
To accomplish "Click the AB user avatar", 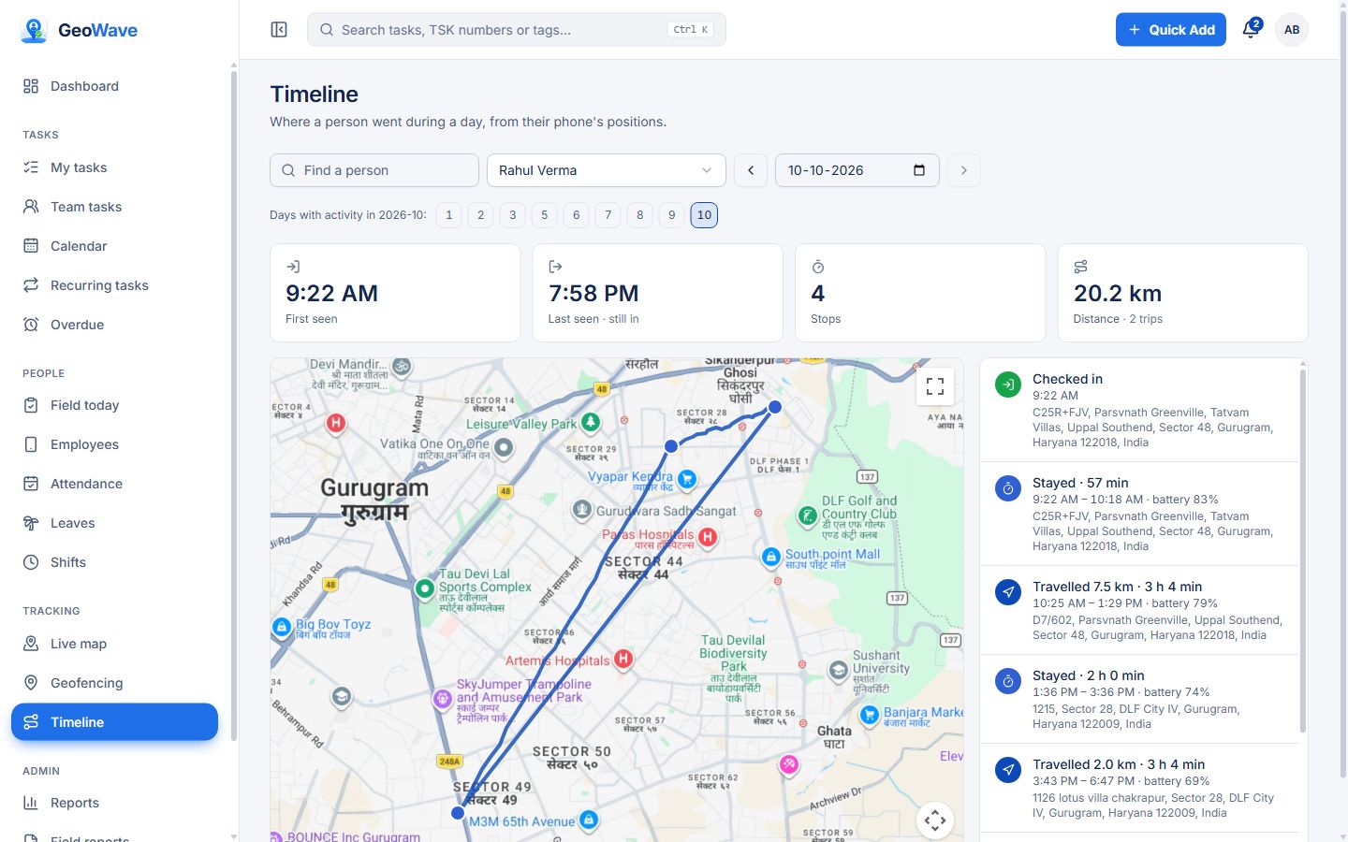I will (x=1292, y=30).
